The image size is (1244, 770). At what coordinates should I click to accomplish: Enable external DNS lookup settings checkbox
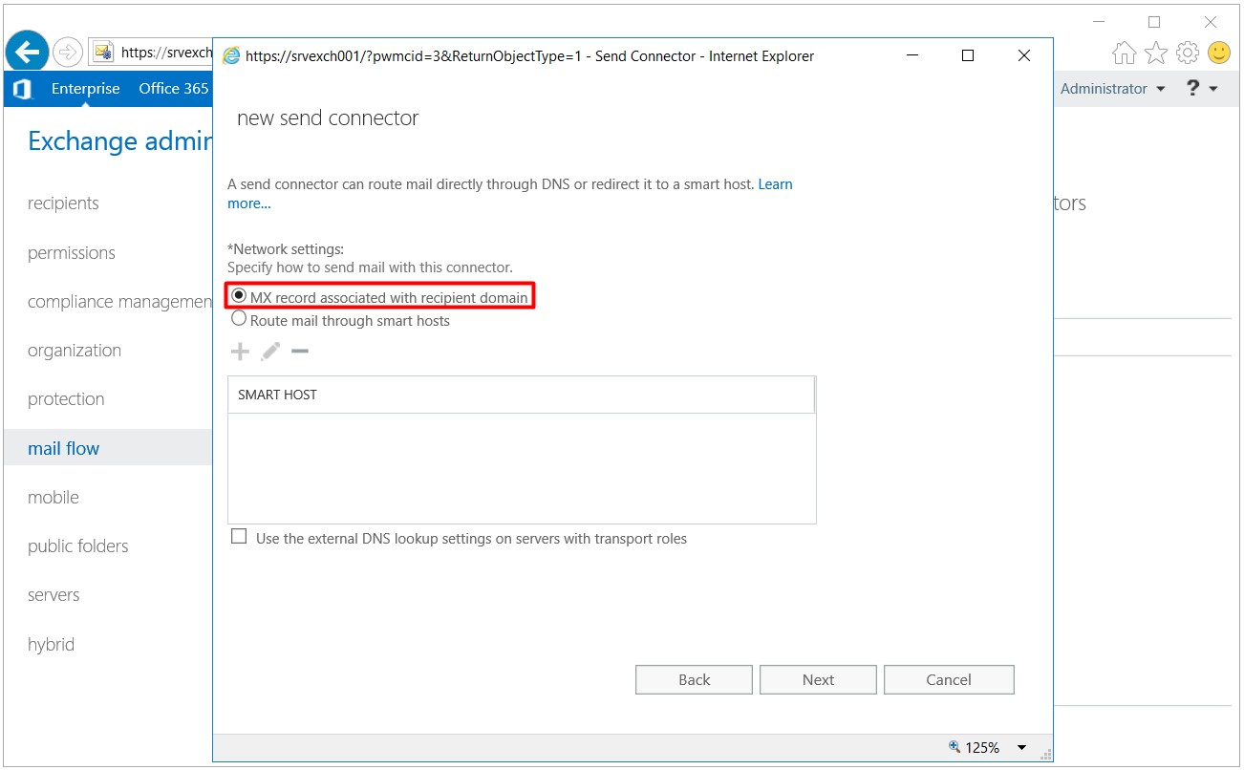239,537
